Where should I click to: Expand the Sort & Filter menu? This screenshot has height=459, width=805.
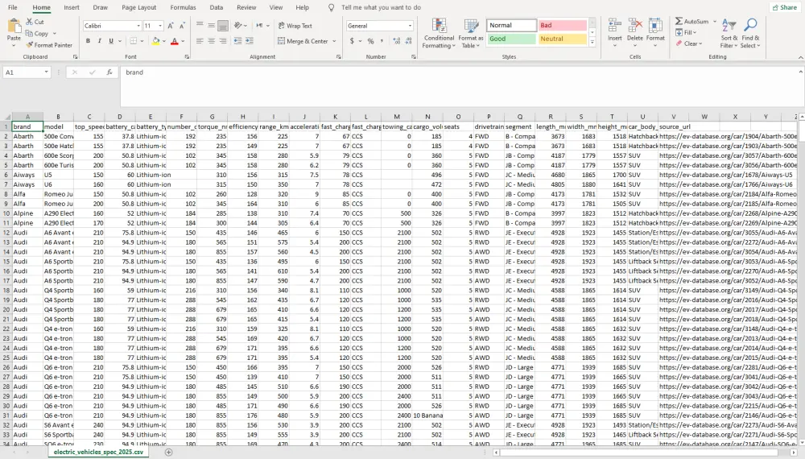coord(729,34)
